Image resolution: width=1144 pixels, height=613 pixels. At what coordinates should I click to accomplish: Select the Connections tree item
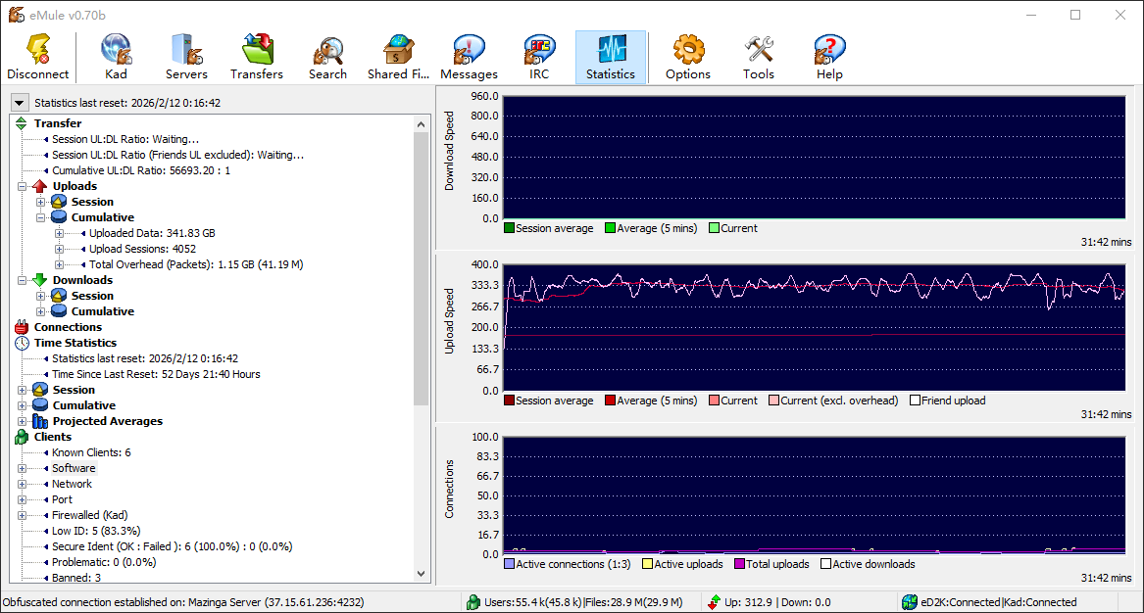[68, 327]
